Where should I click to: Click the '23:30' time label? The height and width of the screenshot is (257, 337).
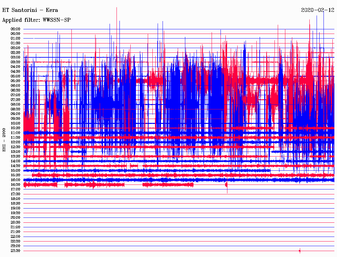(x=15, y=251)
